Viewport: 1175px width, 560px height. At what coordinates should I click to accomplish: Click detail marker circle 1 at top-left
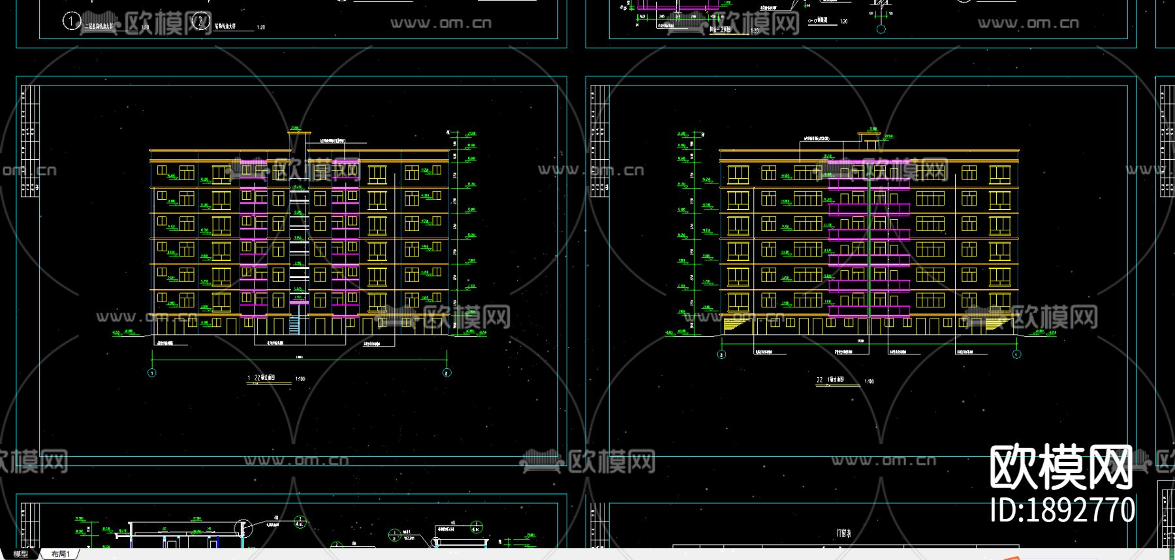(x=70, y=22)
